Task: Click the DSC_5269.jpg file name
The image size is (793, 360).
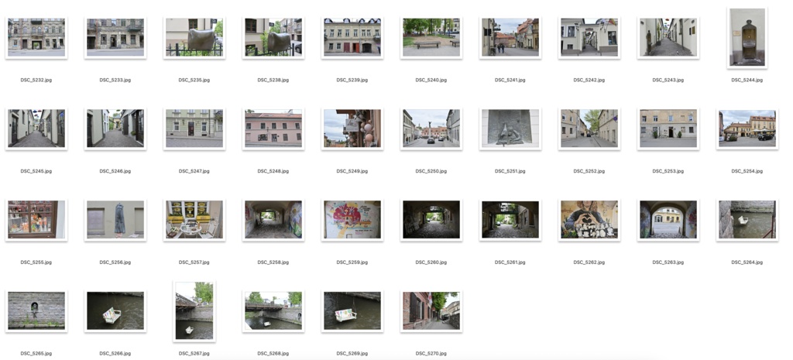Action: [x=352, y=354]
